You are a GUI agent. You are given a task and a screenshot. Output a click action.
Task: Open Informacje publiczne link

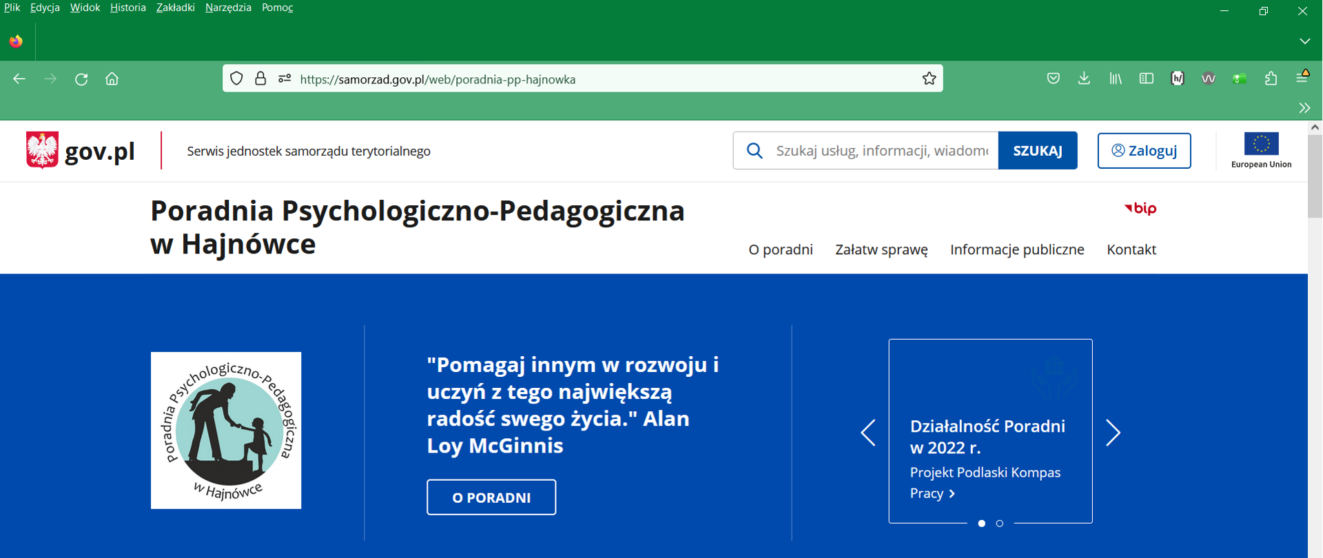click(x=1017, y=249)
